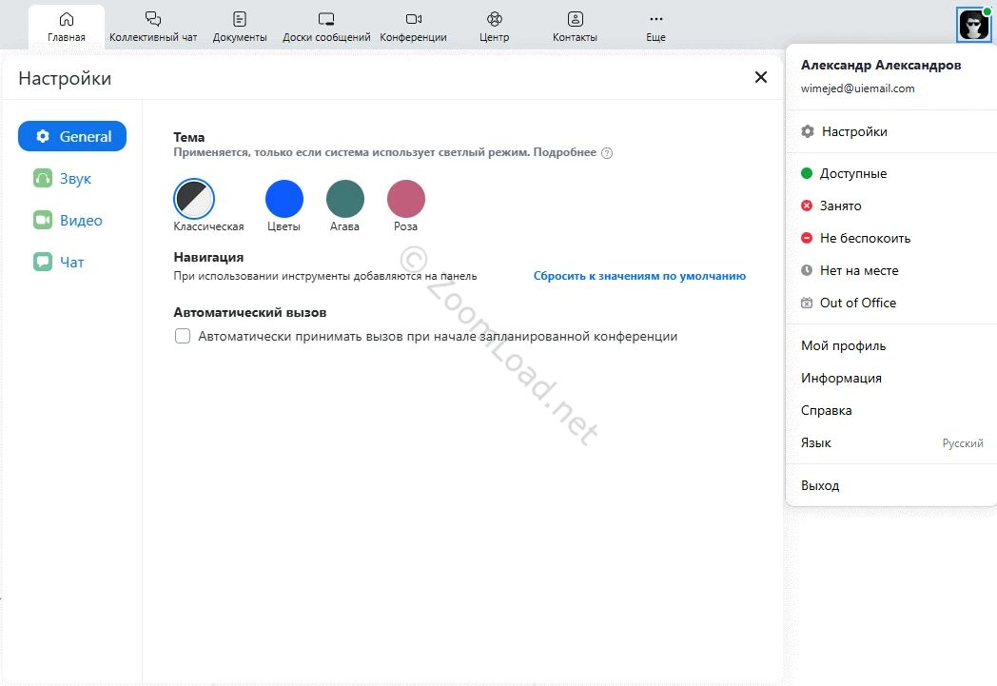The width and height of the screenshot is (997, 686).
Task: Set status to Нет на месте
Action: pyautogui.click(x=891, y=271)
